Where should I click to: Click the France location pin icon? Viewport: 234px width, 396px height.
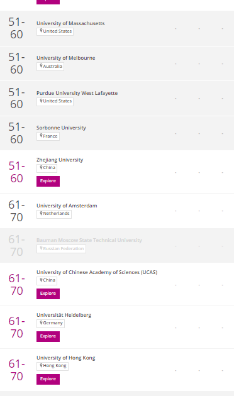click(41, 136)
